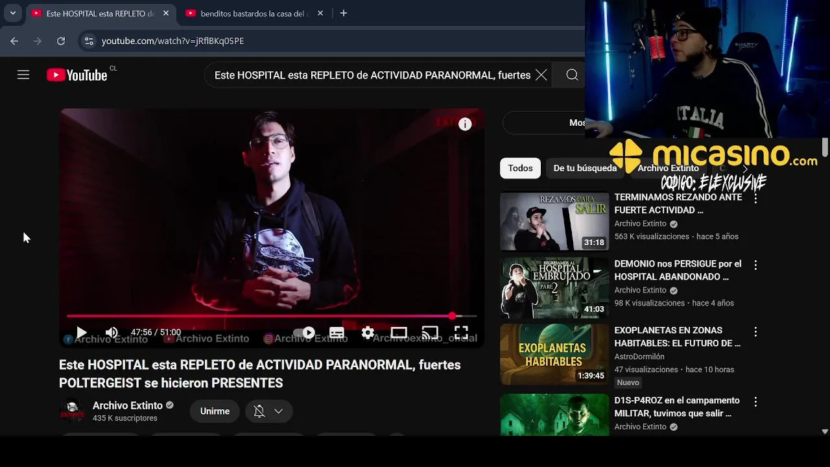Open 'EXOPLANETAS EN ZONAS HABITABLES' title
830x467 pixels.
click(x=678, y=337)
